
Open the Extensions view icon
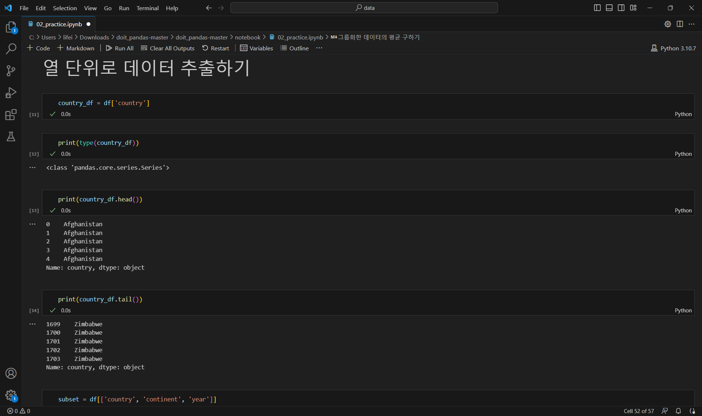11,115
